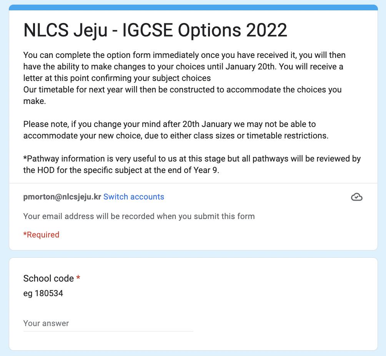The height and width of the screenshot is (356, 386).
Task: Click the Switch accounts link
Action: pos(134,197)
